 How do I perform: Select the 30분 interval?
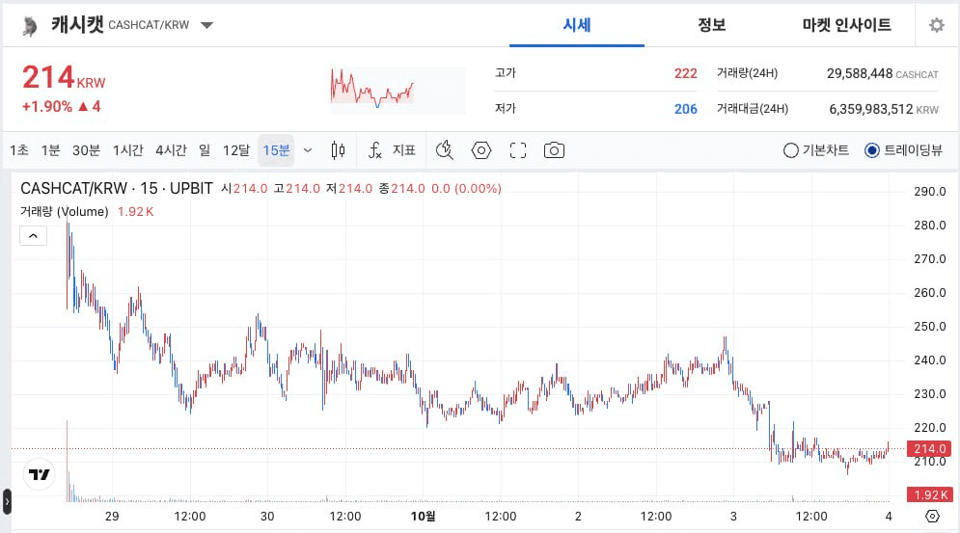[86, 150]
